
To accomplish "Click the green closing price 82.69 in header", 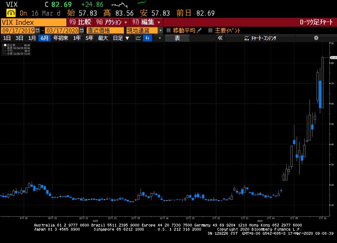I will tap(61, 5).
